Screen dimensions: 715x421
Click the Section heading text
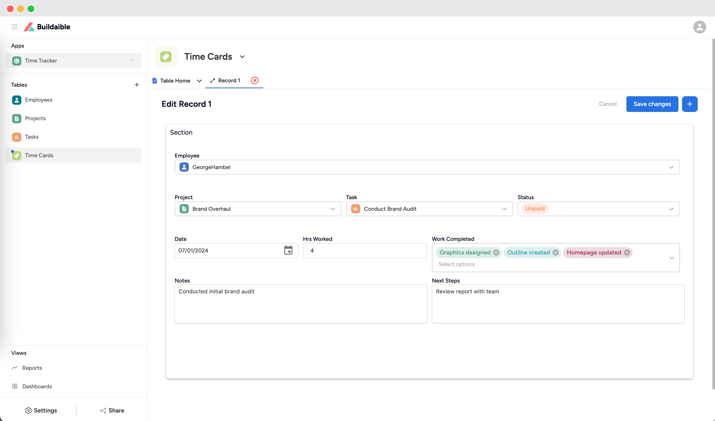pos(181,133)
